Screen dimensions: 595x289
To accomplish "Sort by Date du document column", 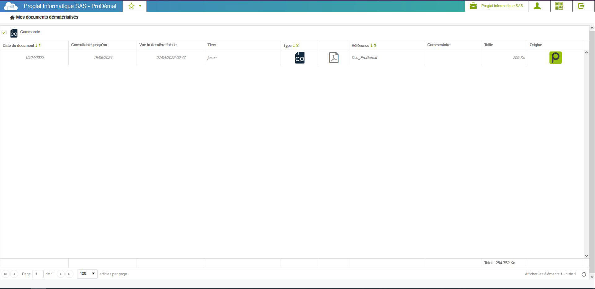I will (19, 45).
